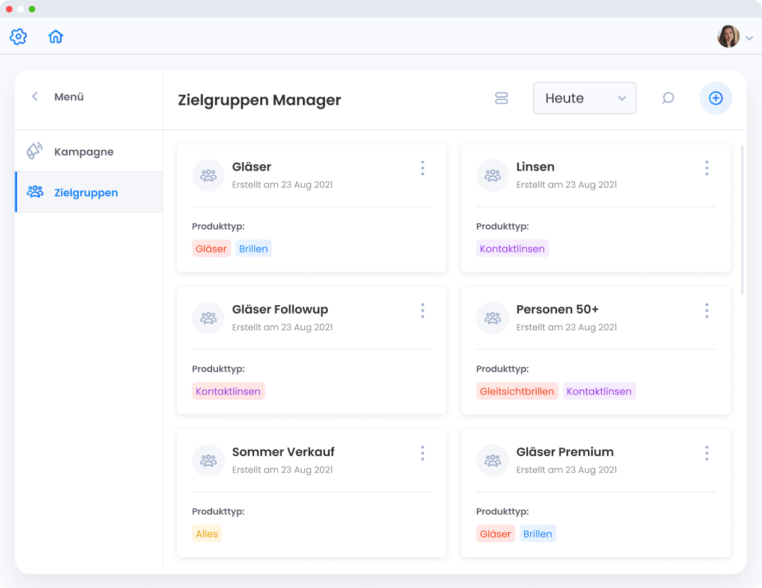Open options for Personen 50+ card

706,310
